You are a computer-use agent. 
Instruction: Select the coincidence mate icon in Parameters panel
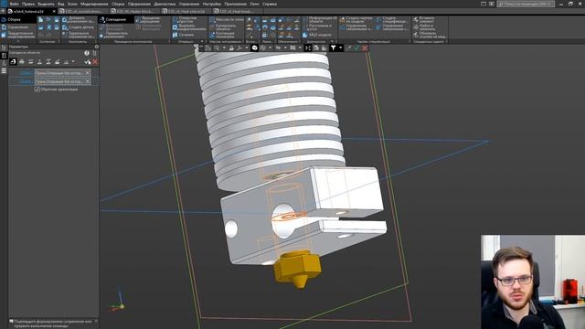point(13,61)
